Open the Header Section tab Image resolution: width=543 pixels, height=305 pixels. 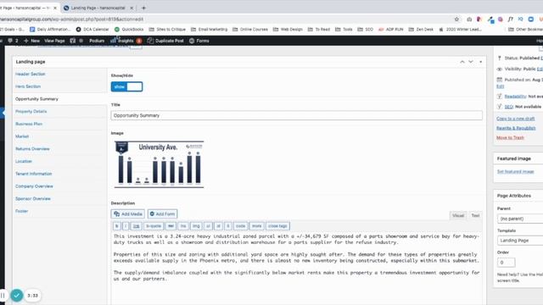coord(31,74)
